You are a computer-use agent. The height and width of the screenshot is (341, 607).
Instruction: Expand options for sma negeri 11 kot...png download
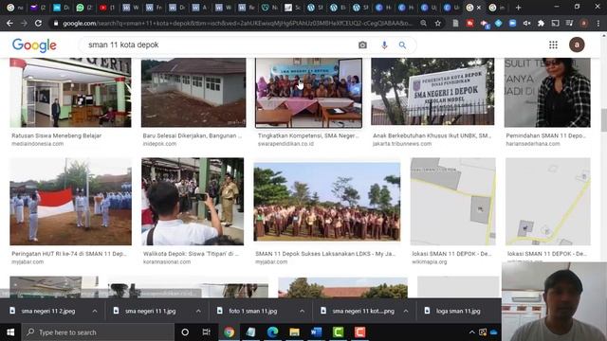click(x=406, y=311)
